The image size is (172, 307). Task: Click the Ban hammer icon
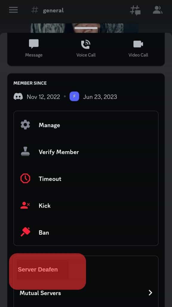pyautogui.click(x=25, y=232)
